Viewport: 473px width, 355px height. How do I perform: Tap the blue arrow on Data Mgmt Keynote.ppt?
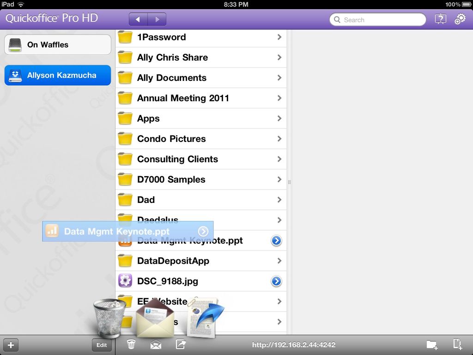pos(276,240)
